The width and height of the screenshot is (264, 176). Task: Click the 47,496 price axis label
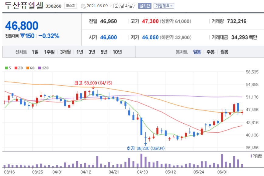click(252, 110)
